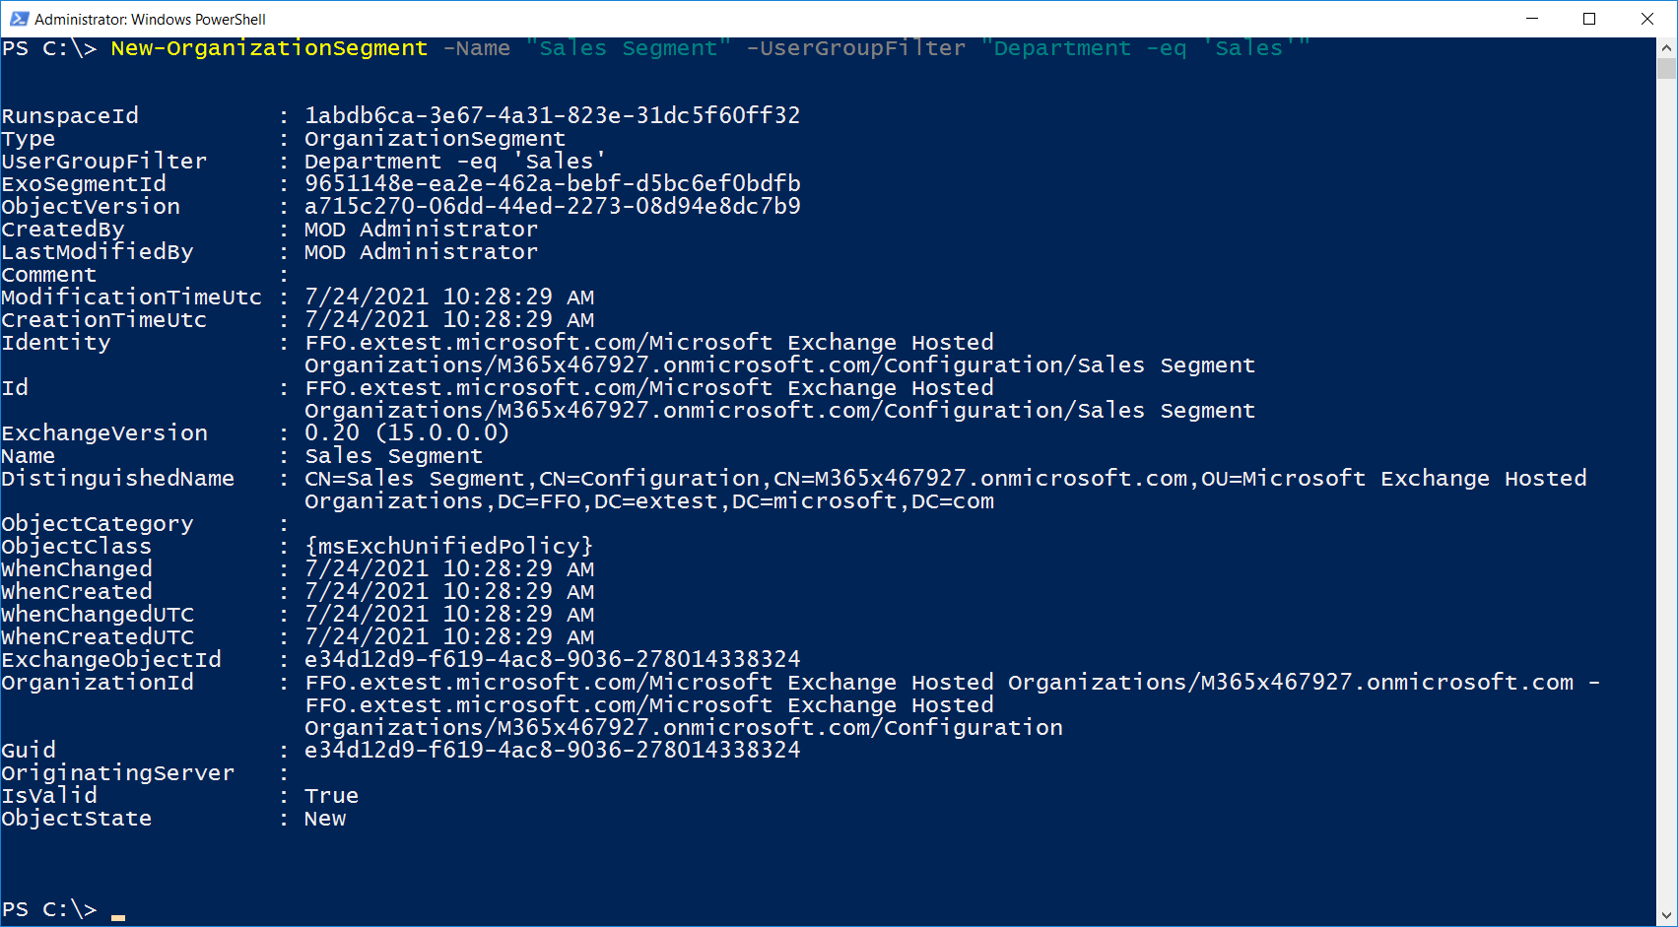Click the {msExchUnifiedPolicy} ObjectClass value

pos(448,547)
